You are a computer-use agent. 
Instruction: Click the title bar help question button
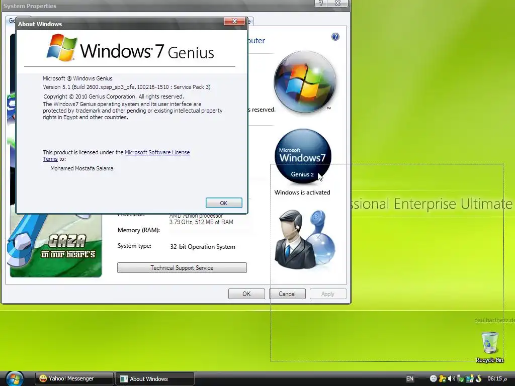320,4
